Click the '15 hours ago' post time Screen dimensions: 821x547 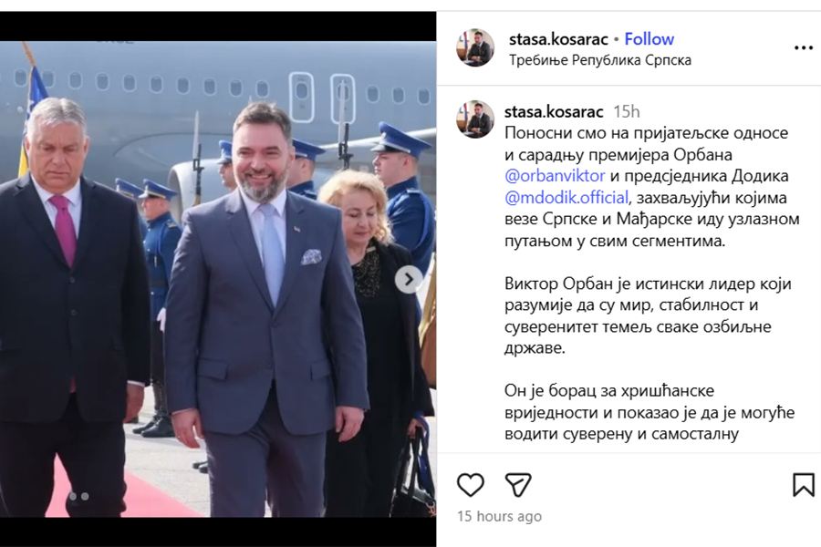[500, 517]
